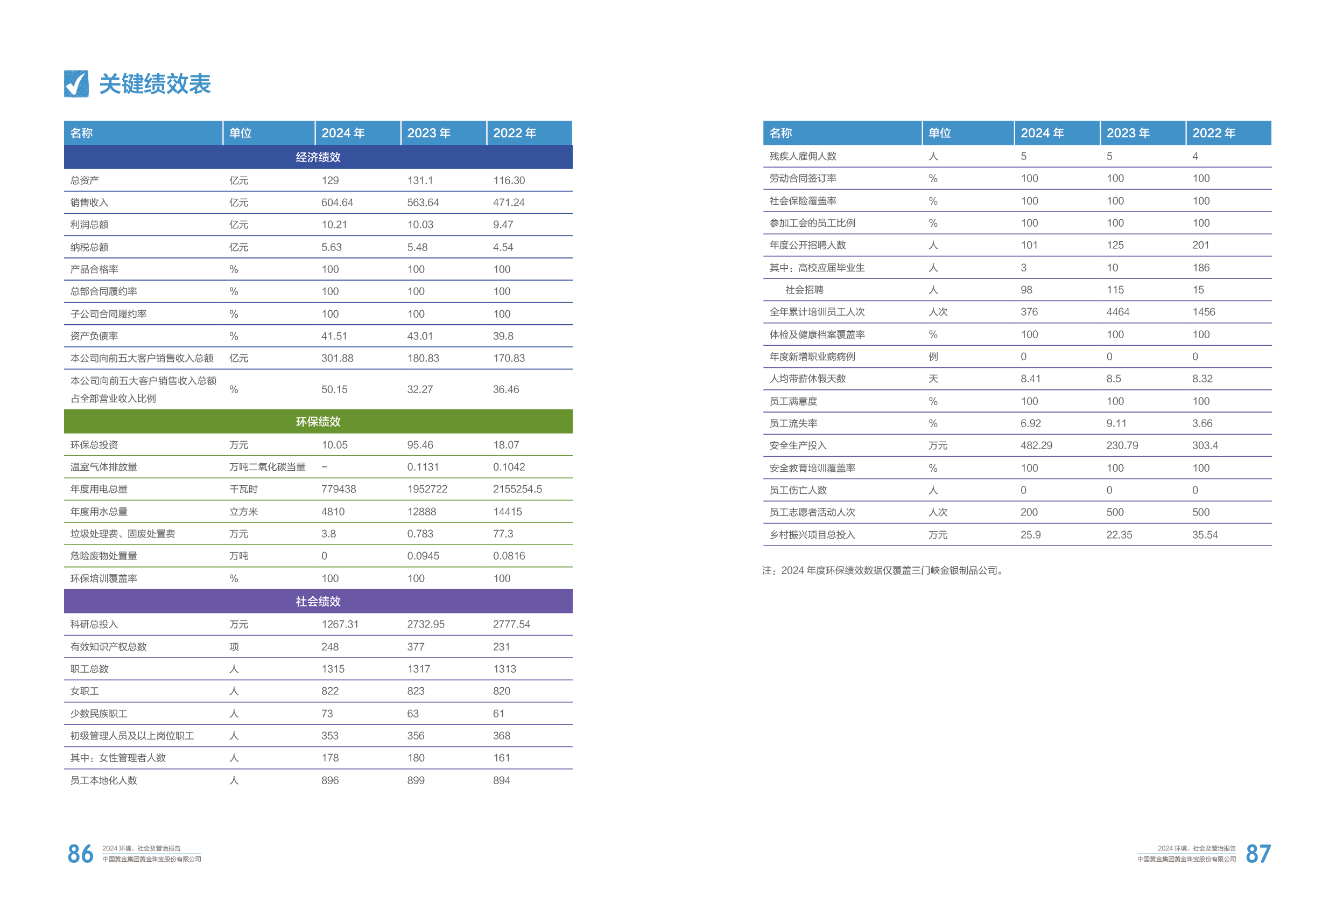This screenshot has width=1336, height=907.
Task: Select the green 环保绩效 section header
Action: pos(318,422)
